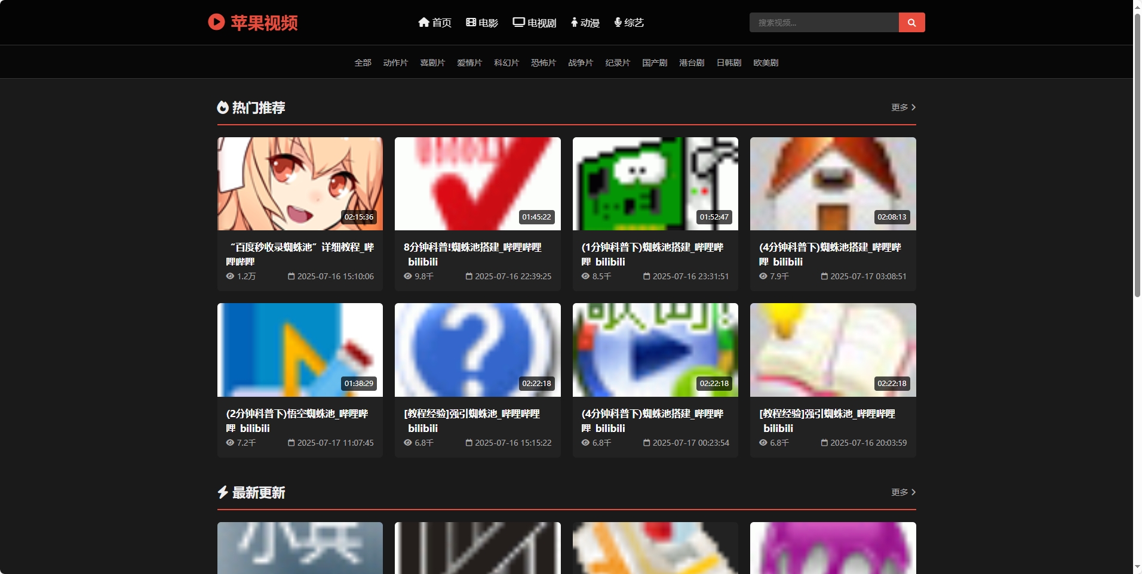The height and width of the screenshot is (574, 1142).
Task: Select the 动作片 category tab
Action: (x=395, y=63)
